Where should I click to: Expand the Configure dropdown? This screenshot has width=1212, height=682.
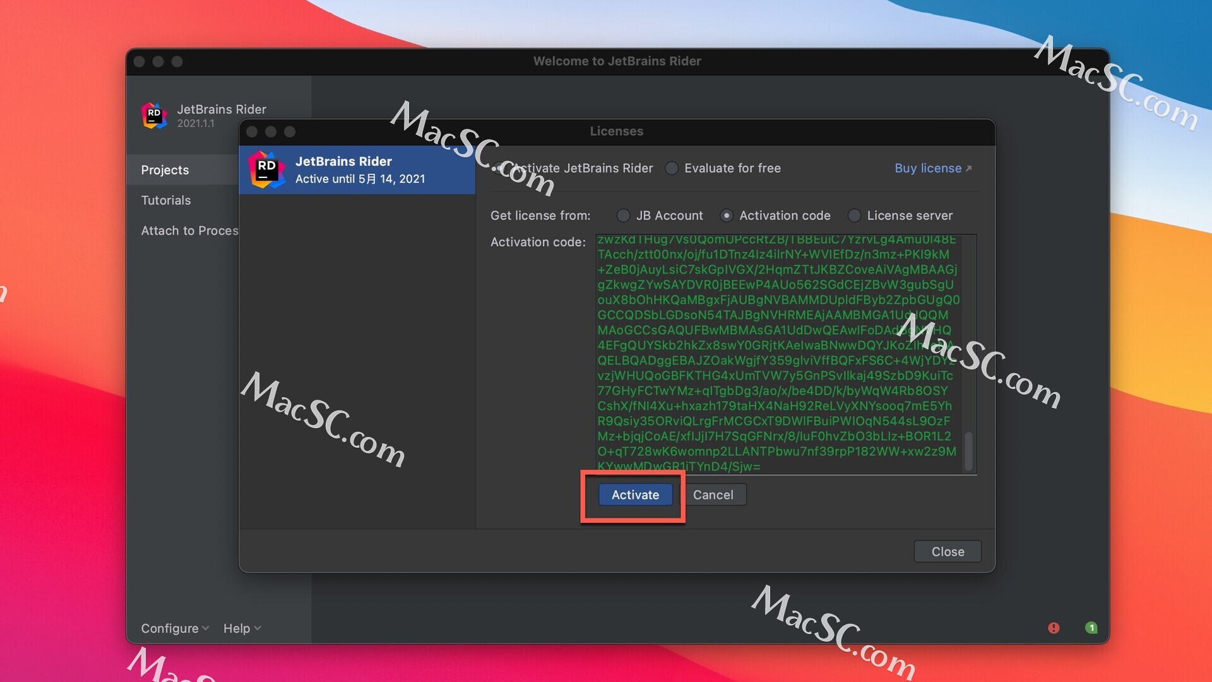click(x=174, y=628)
